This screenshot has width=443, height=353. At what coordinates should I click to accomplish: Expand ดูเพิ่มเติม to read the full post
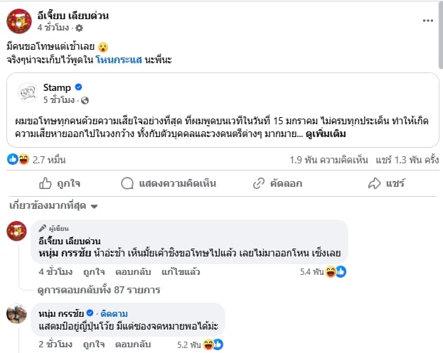point(330,132)
